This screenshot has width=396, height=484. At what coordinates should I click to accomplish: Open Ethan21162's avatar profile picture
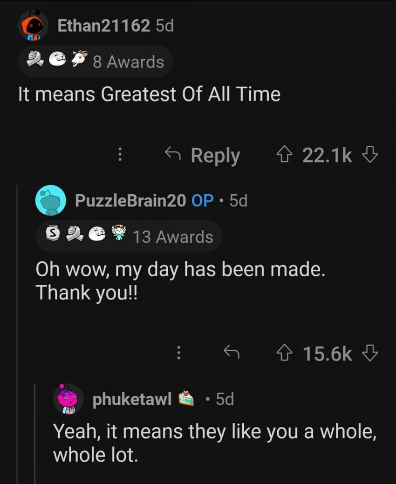[x=33, y=26]
